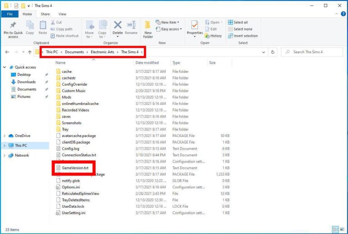This screenshot has width=348, height=234.
Task: Click Documents in the address path
Action: point(74,52)
